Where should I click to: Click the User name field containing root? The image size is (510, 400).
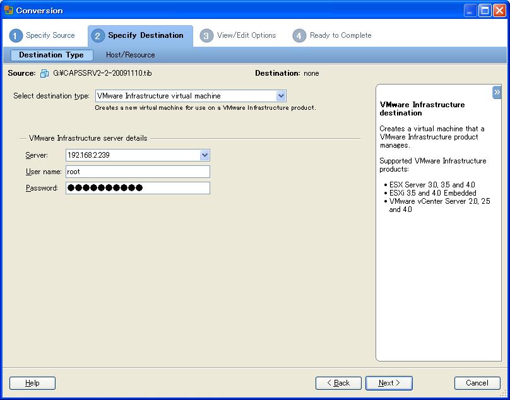pyautogui.click(x=138, y=172)
